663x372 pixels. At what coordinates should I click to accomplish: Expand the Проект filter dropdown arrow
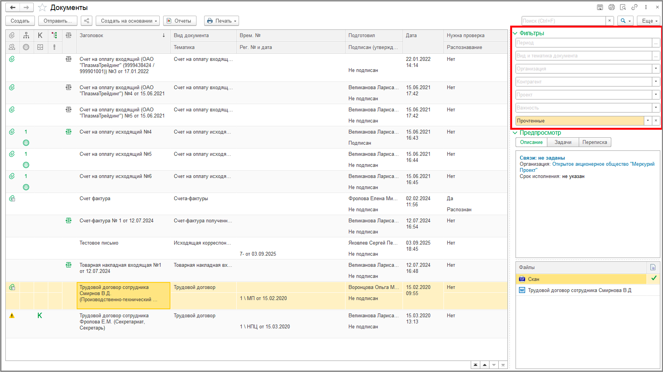pos(656,95)
